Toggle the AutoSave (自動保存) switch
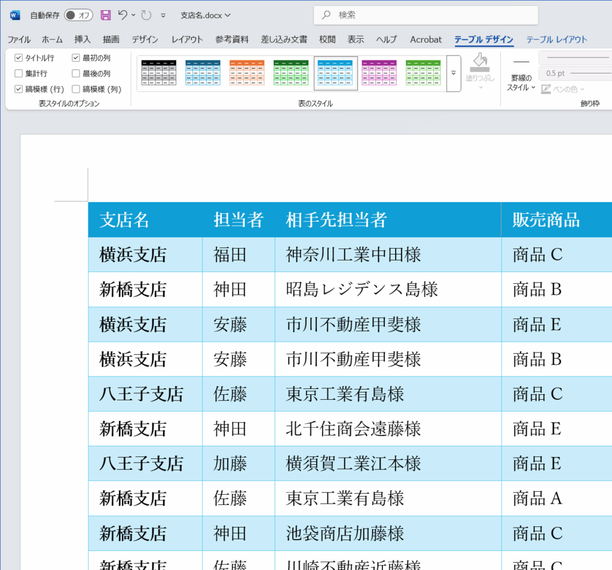 (x=78, y=15)
